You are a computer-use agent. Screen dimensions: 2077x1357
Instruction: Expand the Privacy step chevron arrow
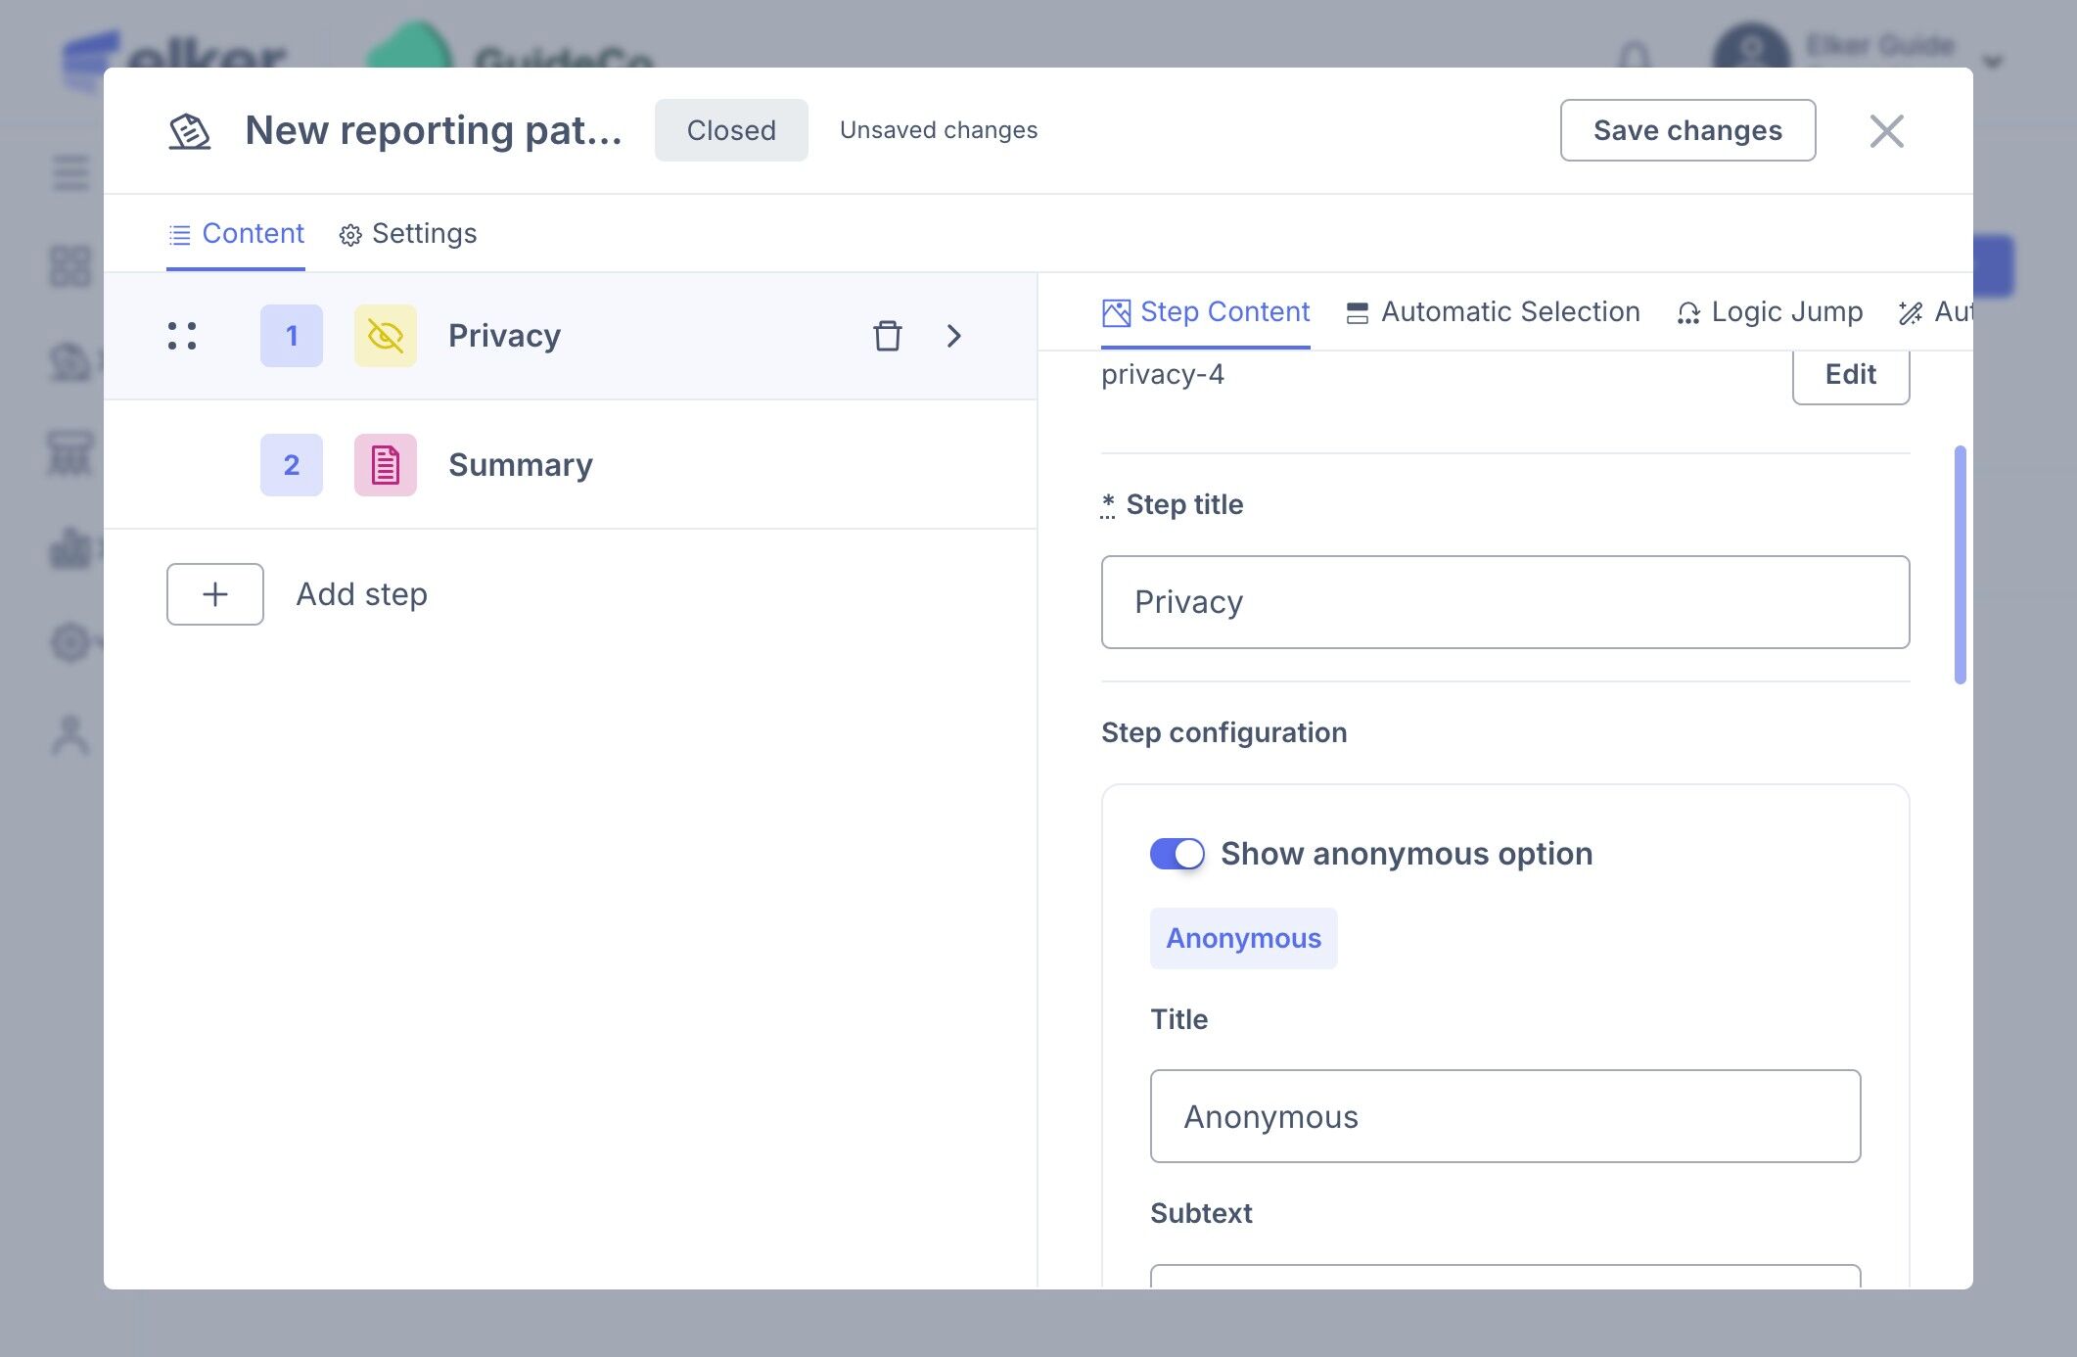tap(954, 336)
